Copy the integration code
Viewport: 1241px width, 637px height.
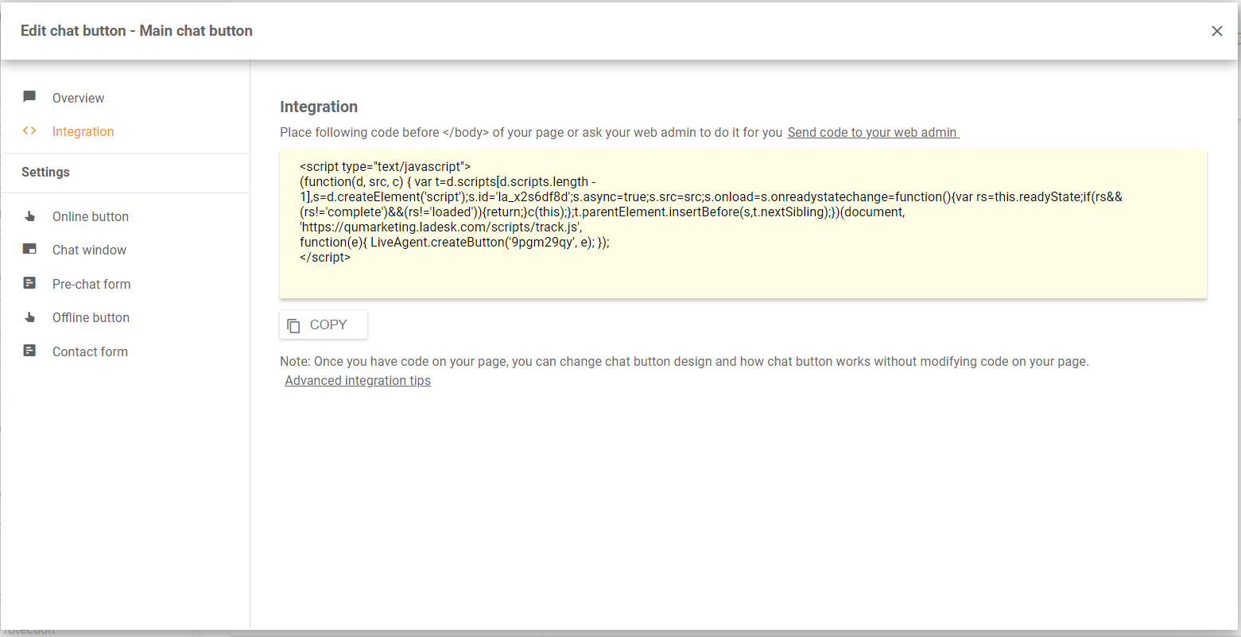[324, 324]
